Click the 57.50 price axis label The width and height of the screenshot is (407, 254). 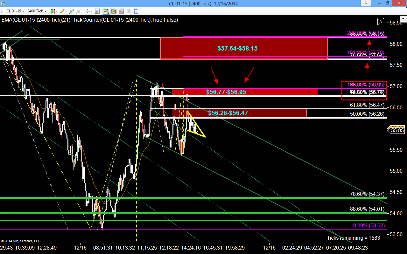396,65
